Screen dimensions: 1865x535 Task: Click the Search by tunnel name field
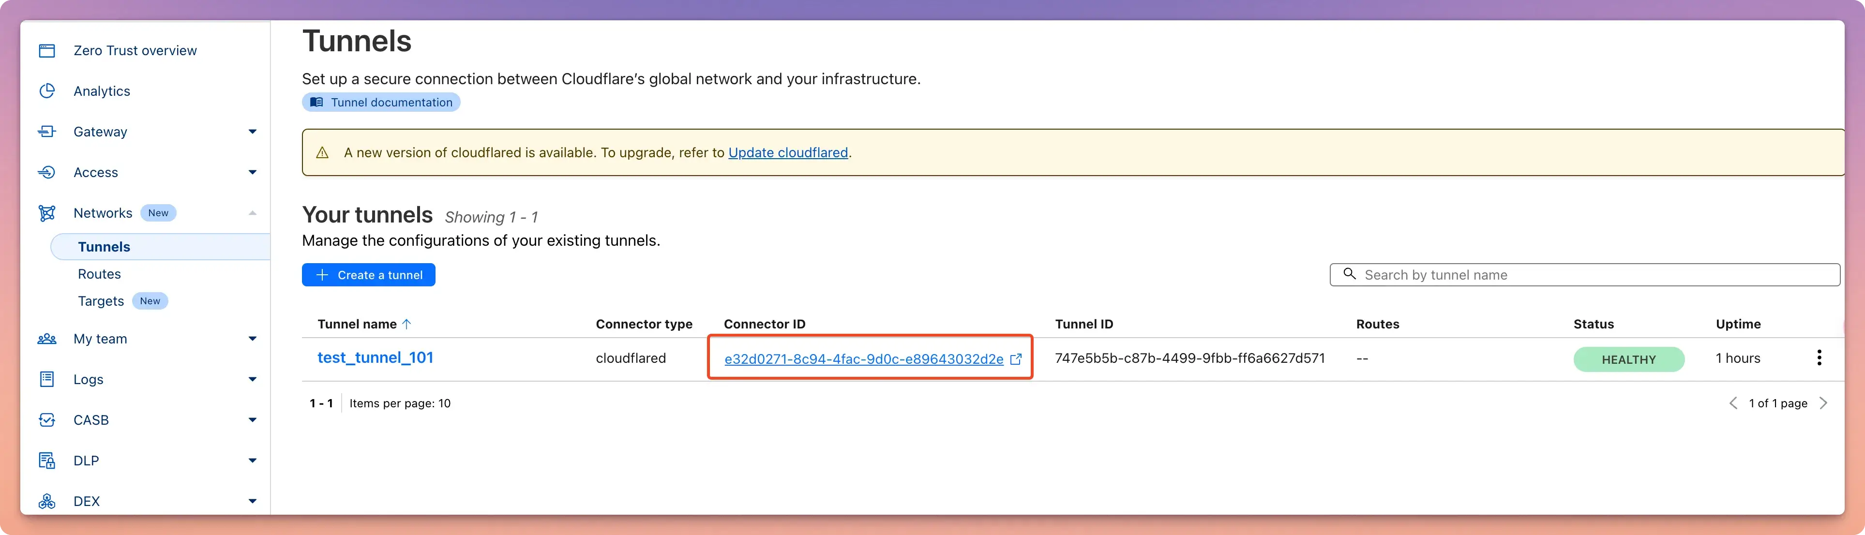click(1585, 275)
